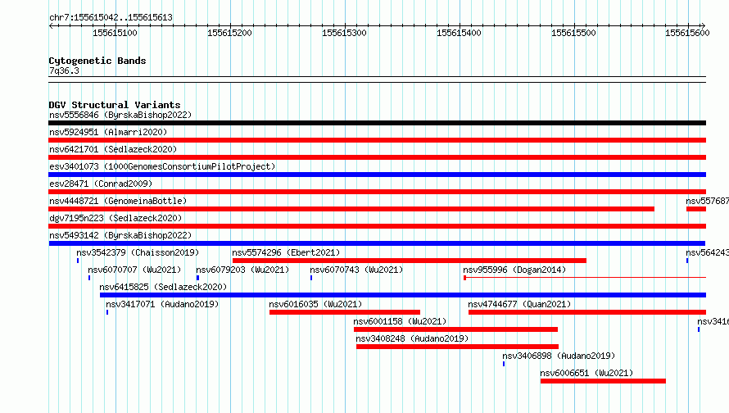Viewport: 729px width, 413px height.
Task: Click the red nsv5574296 variant bar
Action: [x=409, y=261]
